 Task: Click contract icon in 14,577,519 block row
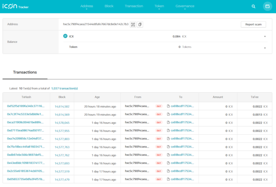point(168,171)
